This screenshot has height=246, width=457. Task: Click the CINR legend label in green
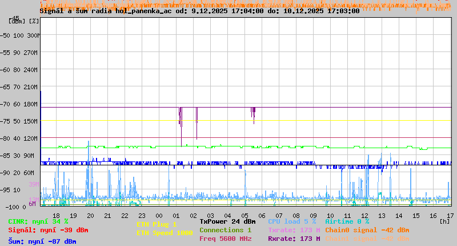point(38,221)
